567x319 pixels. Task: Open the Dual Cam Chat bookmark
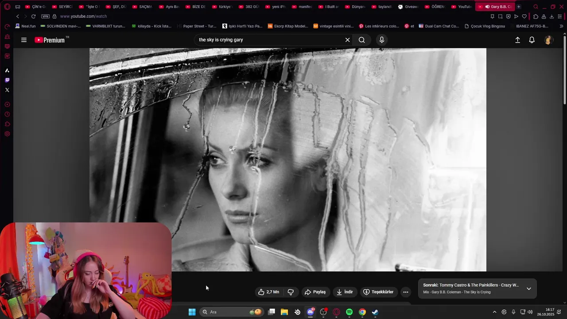pyautogui.click(x=439, y=26)
